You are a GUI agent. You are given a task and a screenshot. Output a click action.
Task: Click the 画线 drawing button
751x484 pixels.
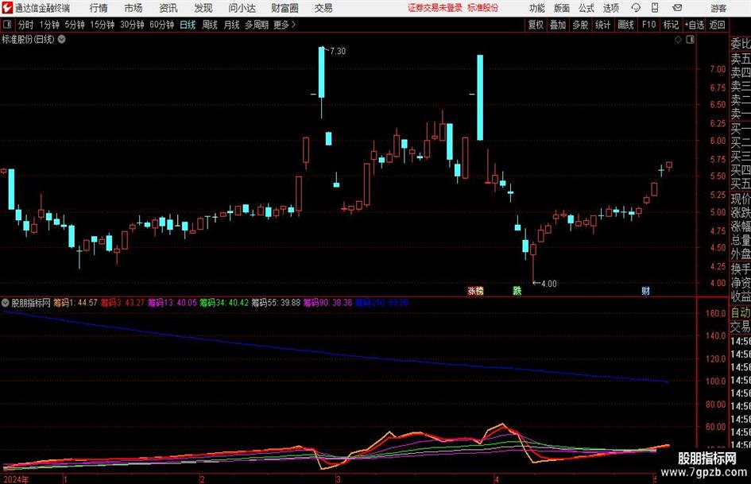625,25
